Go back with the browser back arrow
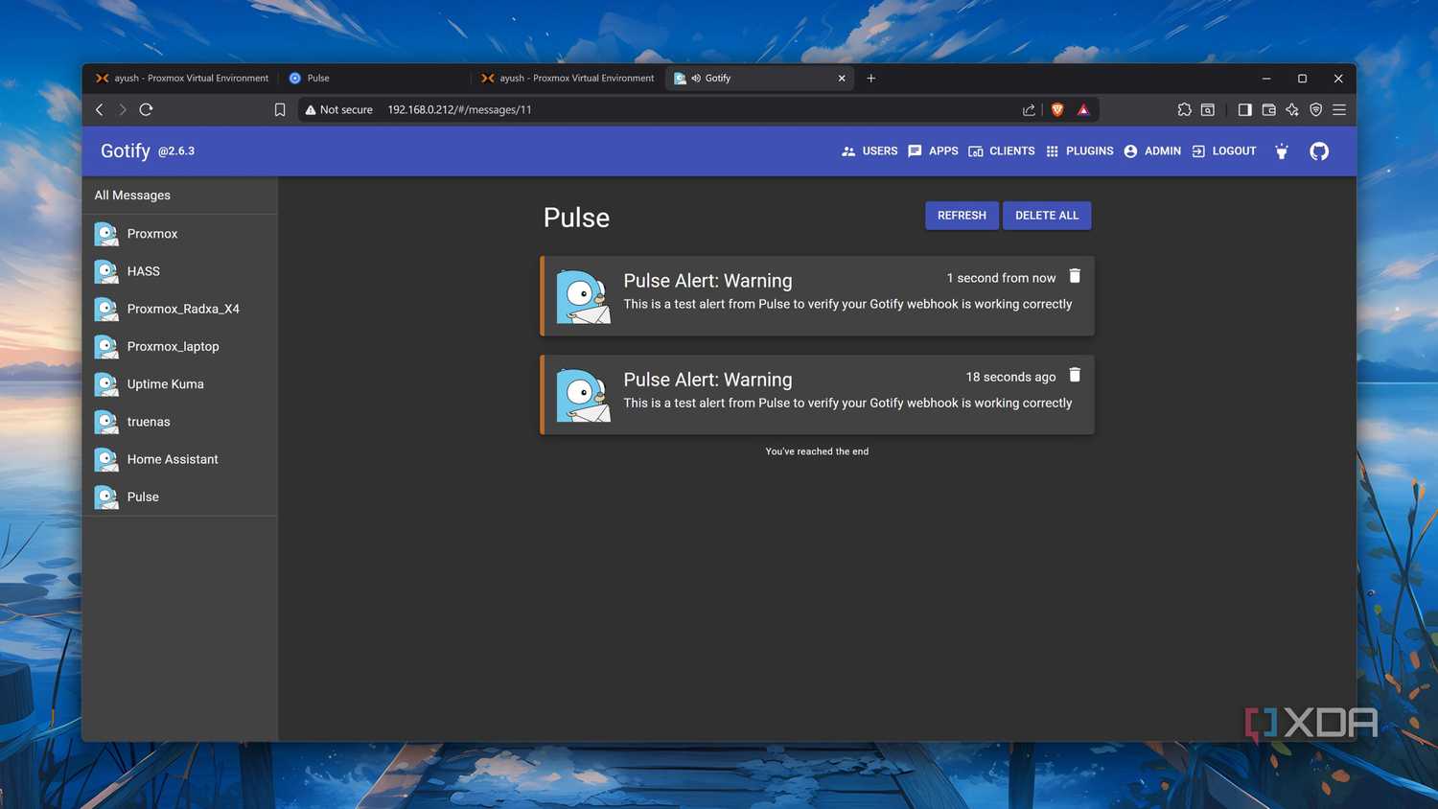The height and width of the screenshot is (809, 1438). coord(100,109)
